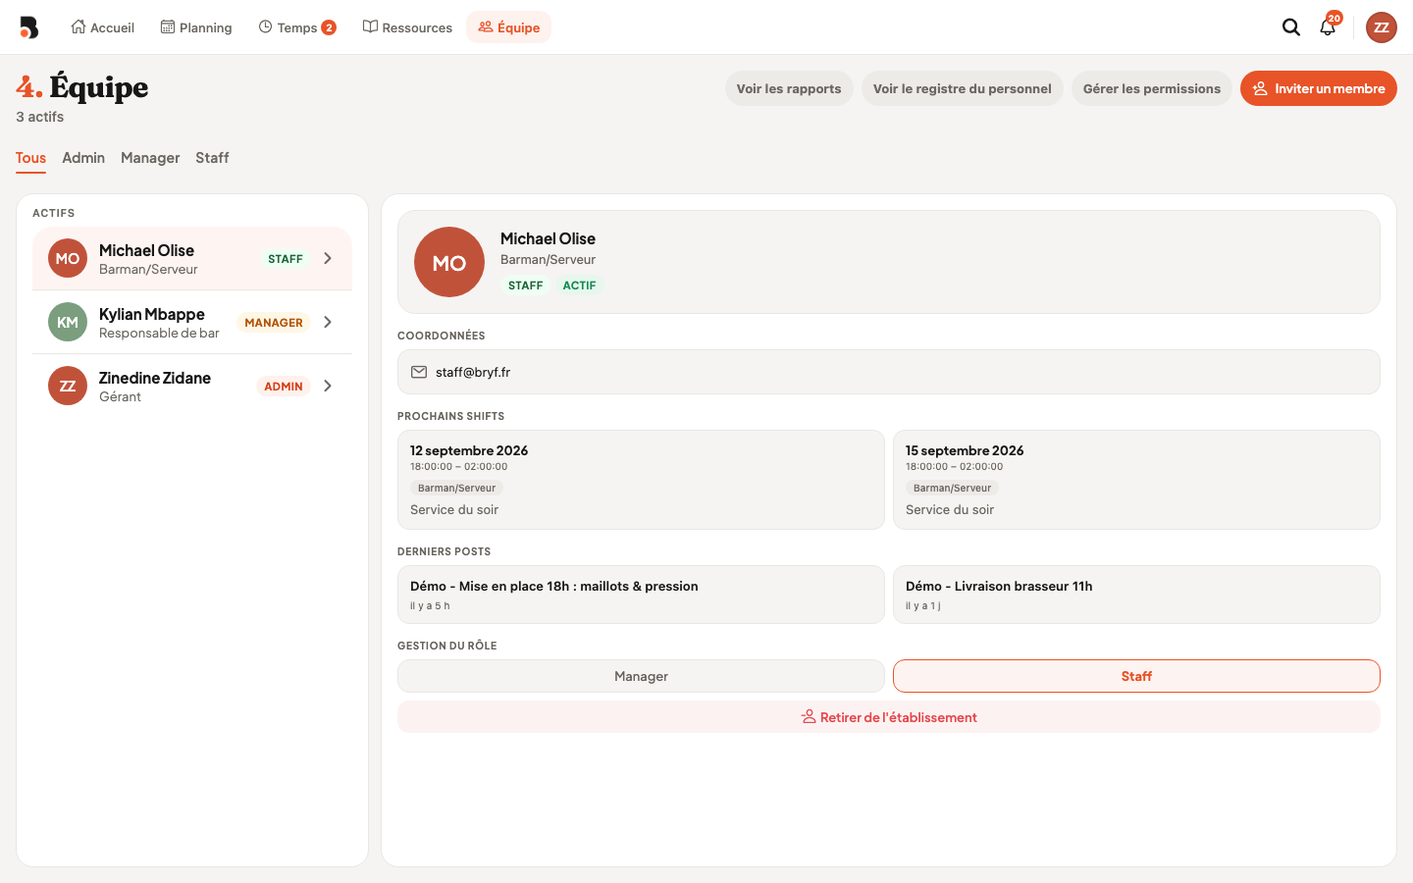1413x883 pixels.
Task: Filter team by Manager tab
Action: coord(150,158)
